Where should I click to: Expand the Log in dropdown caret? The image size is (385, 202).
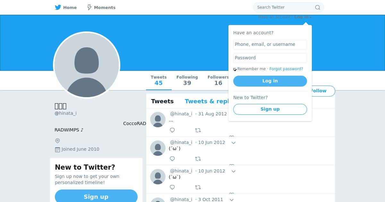pyautogui.click(x=311, y=17)
